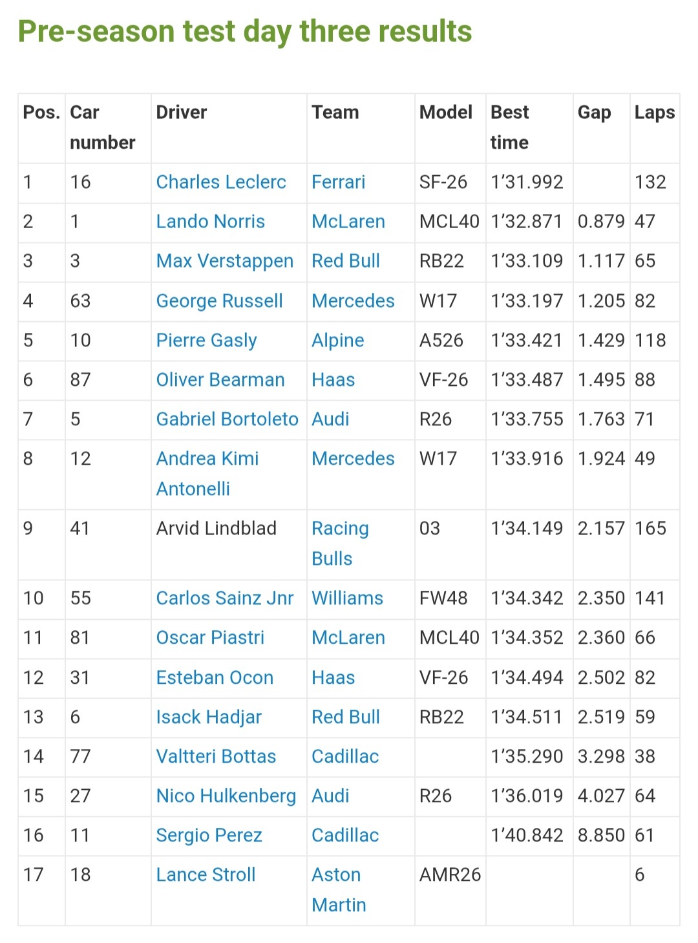
Task: Open the Alpine team link
Action: pos(337,341)
